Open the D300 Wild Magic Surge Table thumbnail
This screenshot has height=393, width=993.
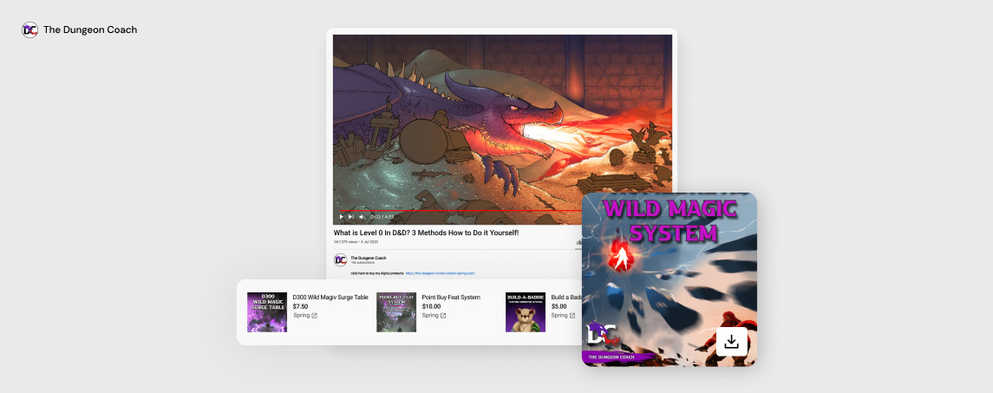click(x=266, y=311)
